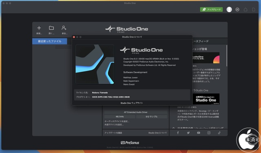Image resolution: width=261 pixels, height=153 pixels.
Task: Click 外部デバイスを設定 link
Action: (114, 124)
